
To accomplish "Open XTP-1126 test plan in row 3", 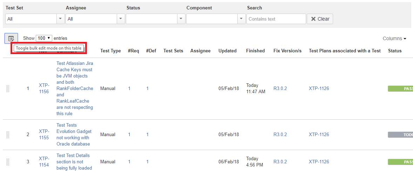I will pyautogui.click(x=319, y=162).
